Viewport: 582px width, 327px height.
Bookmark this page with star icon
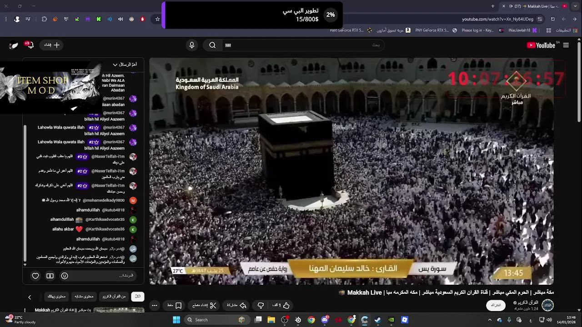tap(157, 19)
